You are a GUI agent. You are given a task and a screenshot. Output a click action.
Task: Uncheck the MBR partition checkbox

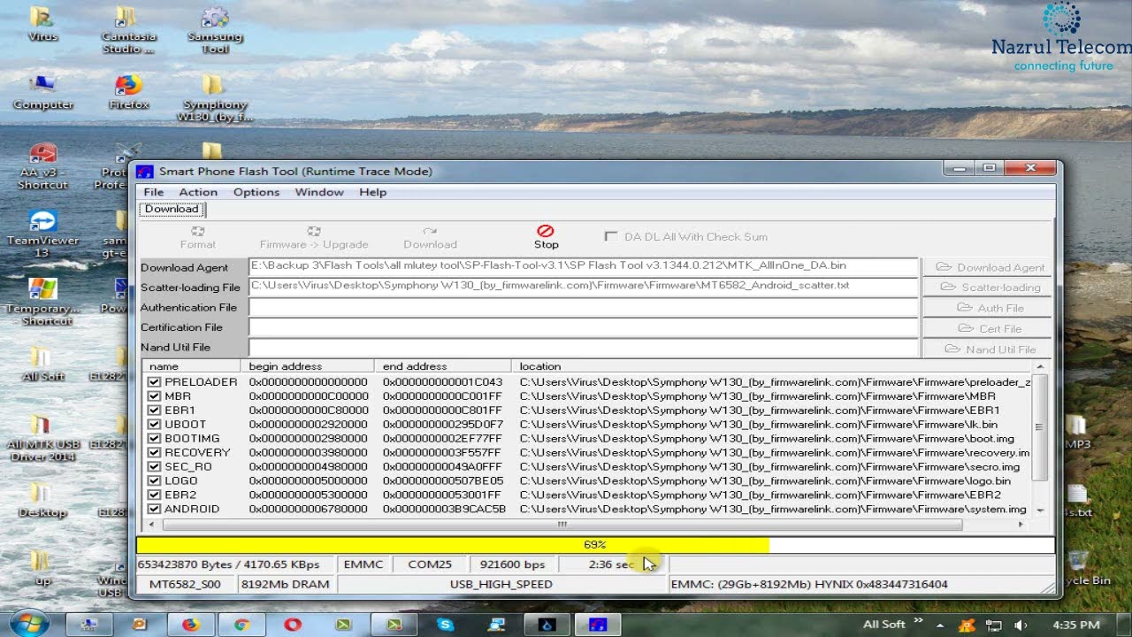pyautogui.click(x=155, y=396)
